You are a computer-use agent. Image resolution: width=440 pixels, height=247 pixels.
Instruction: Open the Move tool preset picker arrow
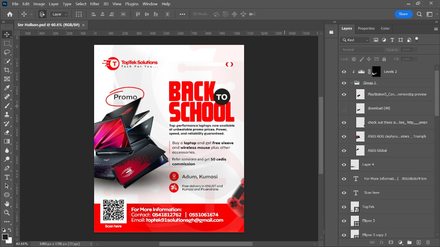tap(31, 14)
